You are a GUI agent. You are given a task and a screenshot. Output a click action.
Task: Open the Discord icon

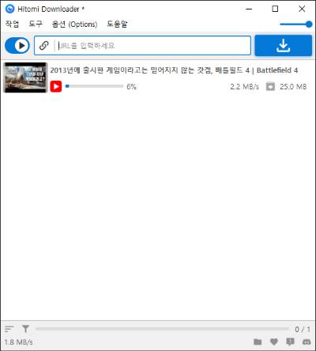[307, 342]
